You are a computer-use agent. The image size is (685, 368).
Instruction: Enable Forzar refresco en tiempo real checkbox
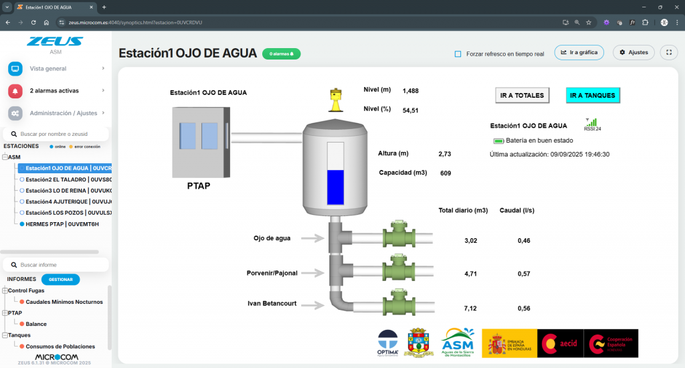tap(458, 54)
